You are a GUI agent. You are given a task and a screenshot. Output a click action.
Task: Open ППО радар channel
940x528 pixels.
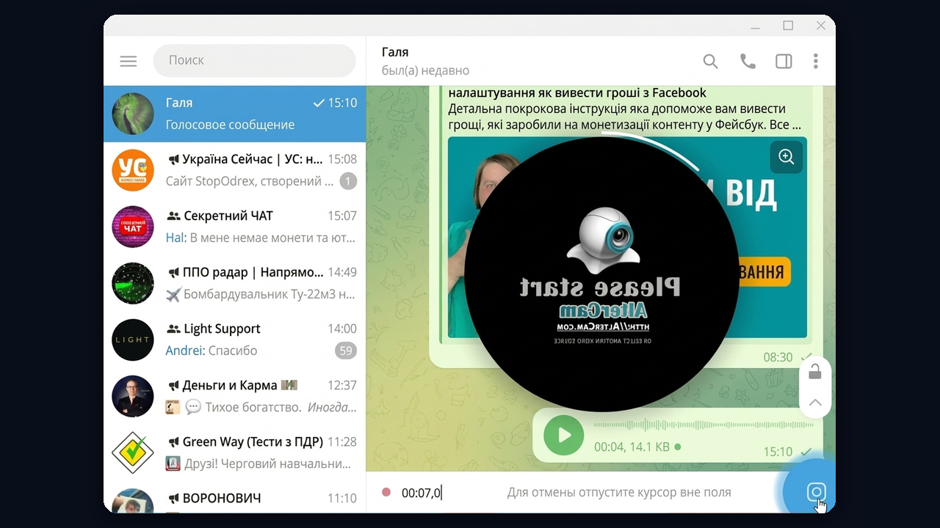[235, 283]
